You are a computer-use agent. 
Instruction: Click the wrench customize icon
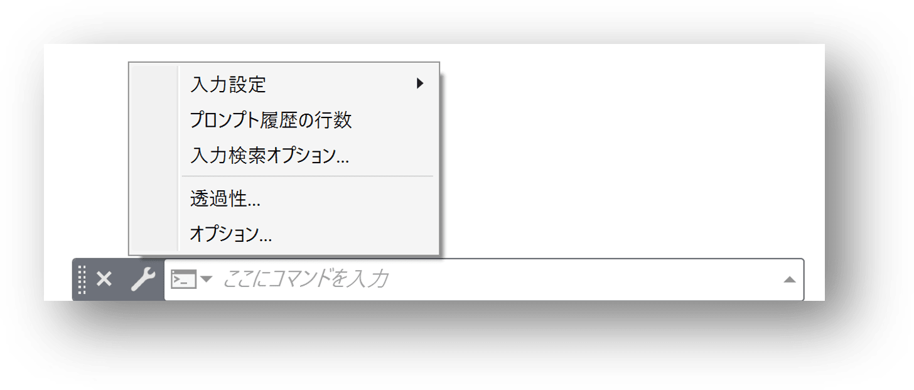pyautogui.click(x=143, y=279)
